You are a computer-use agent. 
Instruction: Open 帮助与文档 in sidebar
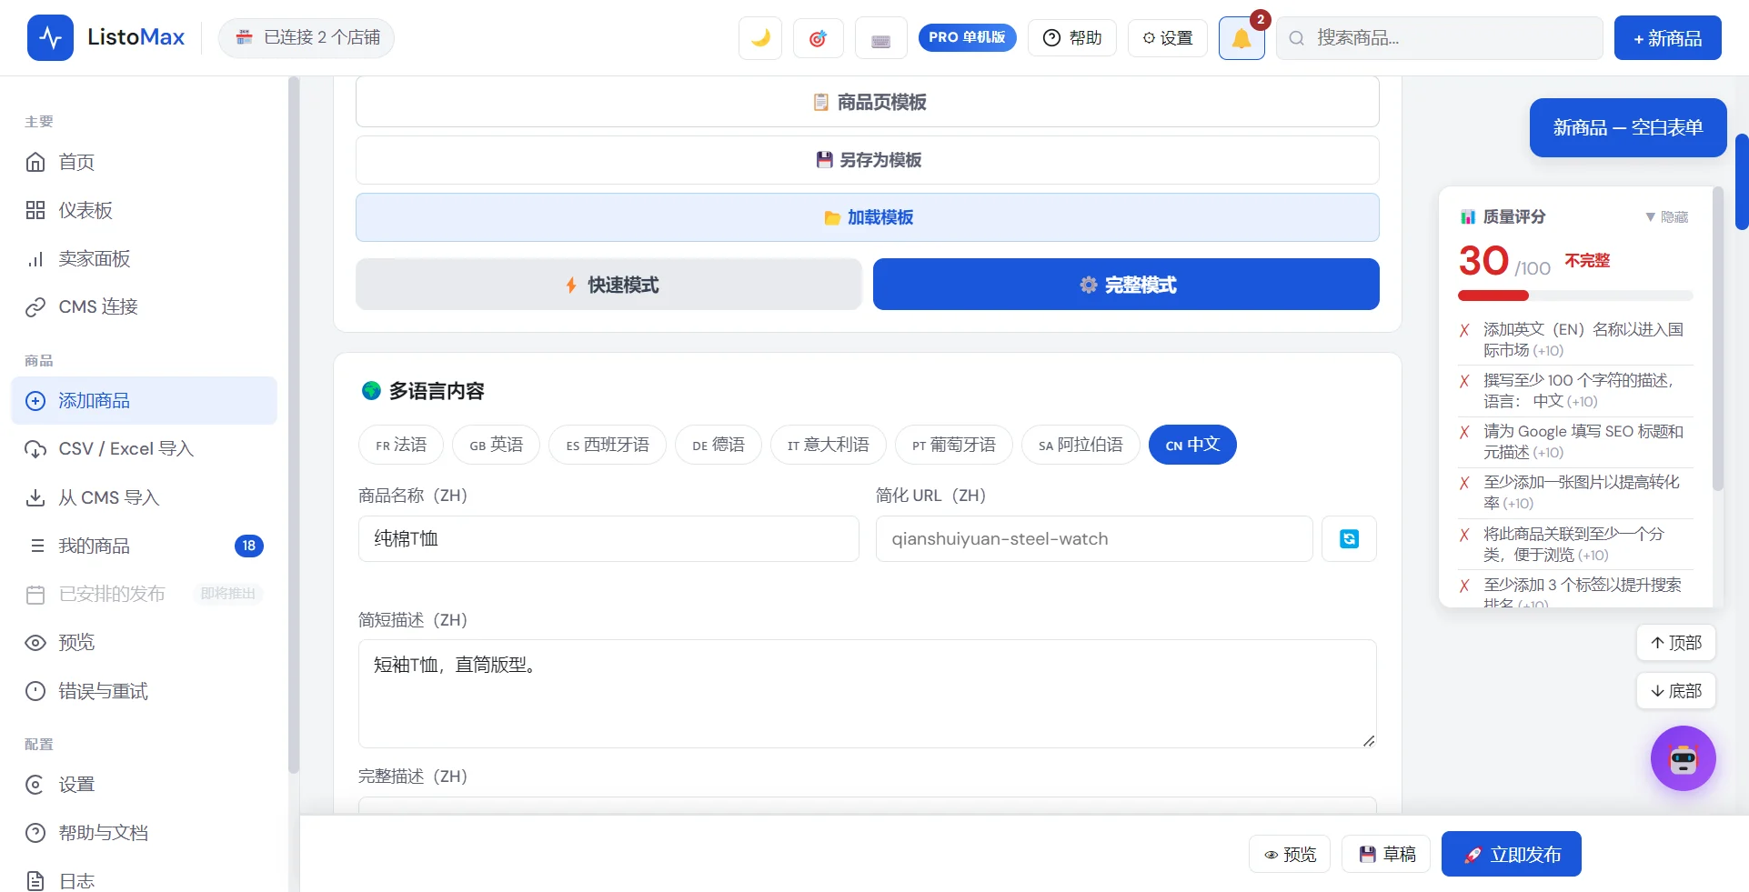(144, 832)
